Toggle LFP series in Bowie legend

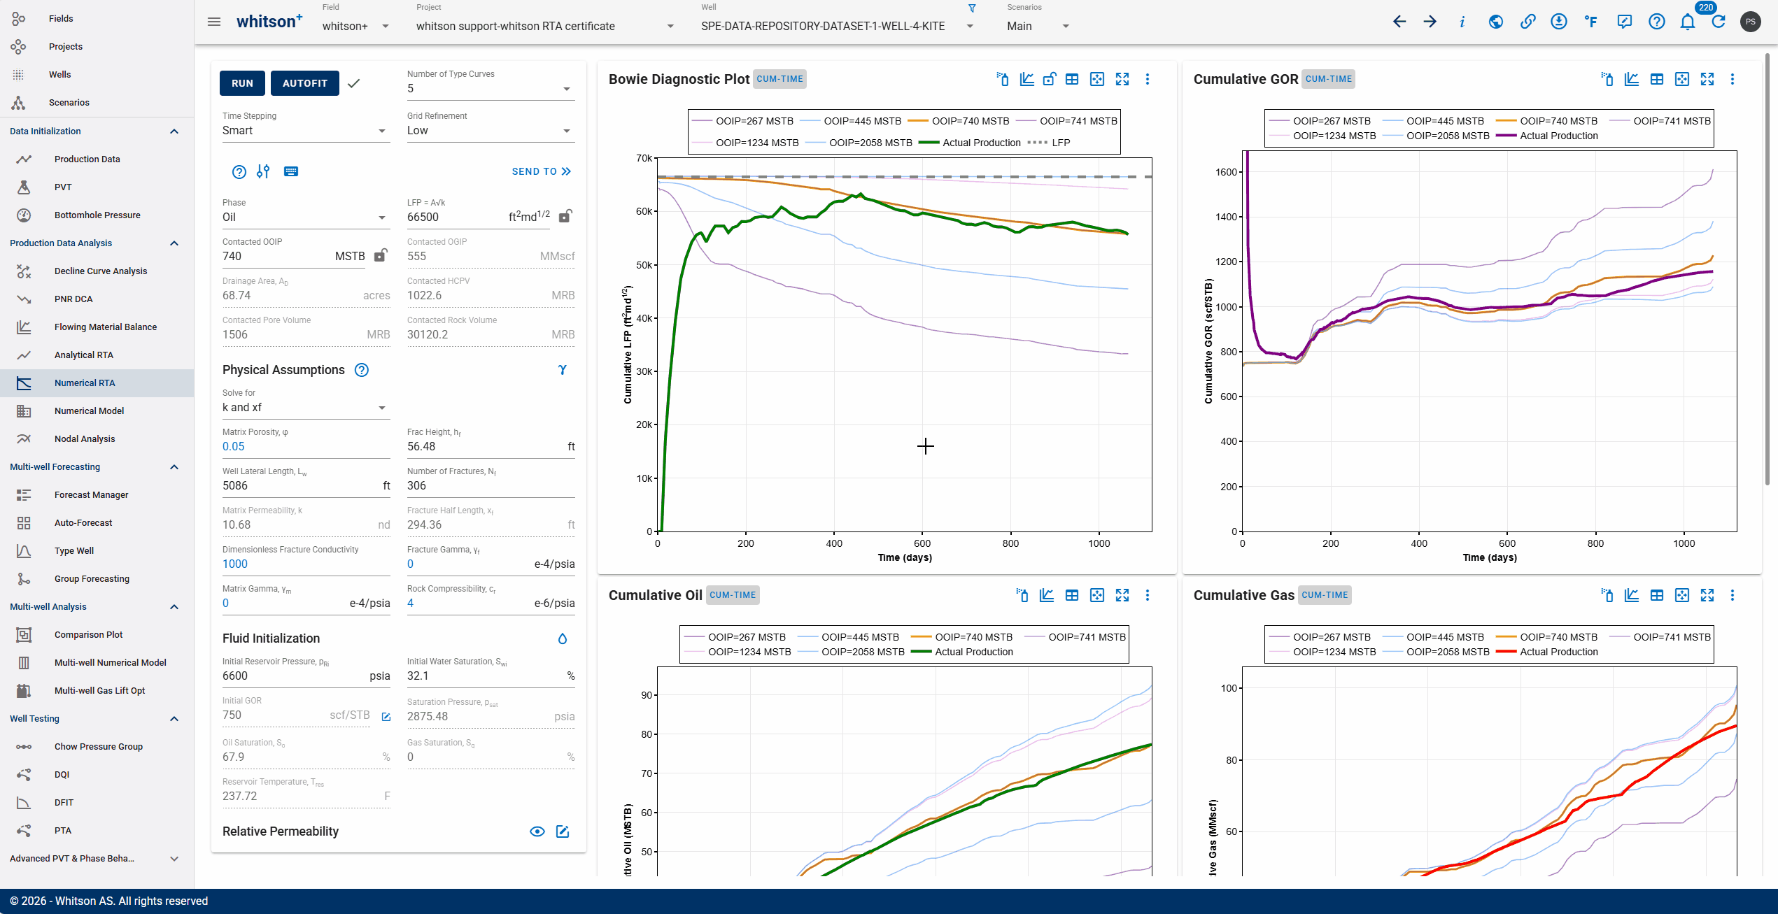pyautogui.click(x=1049, y=143)
